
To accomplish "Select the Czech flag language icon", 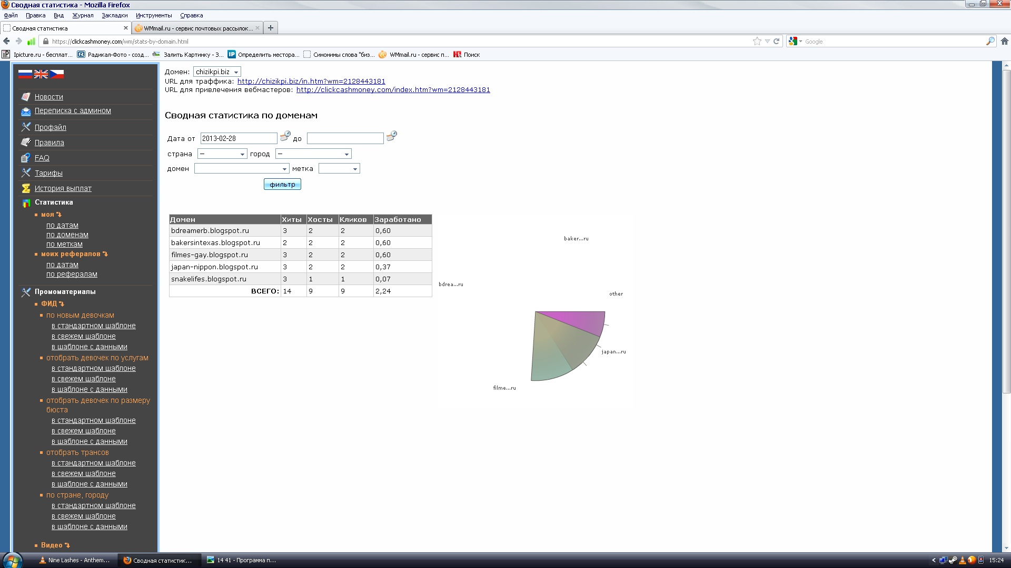I will (57, 74).
